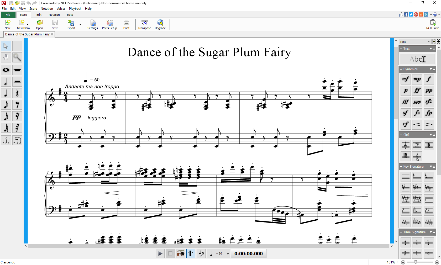This screenshot has height=265, width=441.
Task: Open the Playback menu
Action: (75, 9)
